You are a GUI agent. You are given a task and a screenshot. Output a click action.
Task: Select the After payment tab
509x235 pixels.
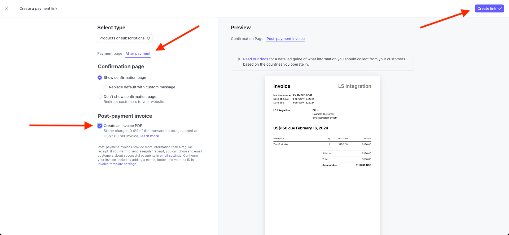coord(138,53)
